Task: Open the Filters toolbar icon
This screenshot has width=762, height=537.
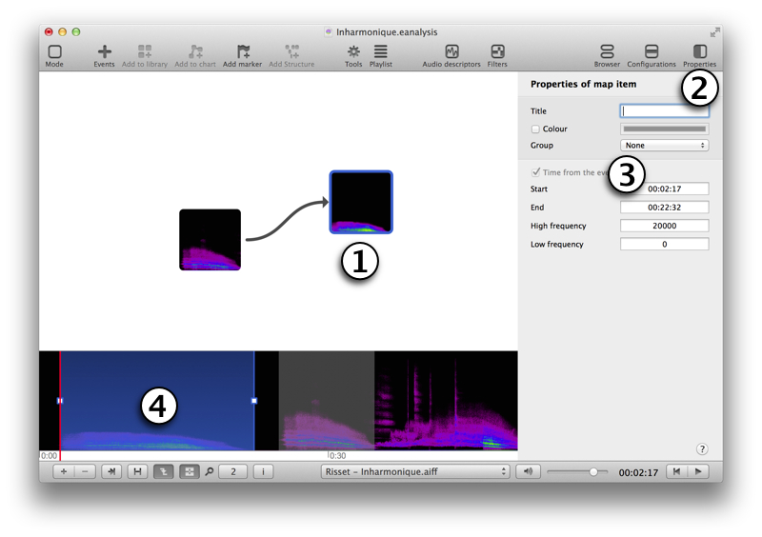Action: pyautogui.click(x=497, y=51)
